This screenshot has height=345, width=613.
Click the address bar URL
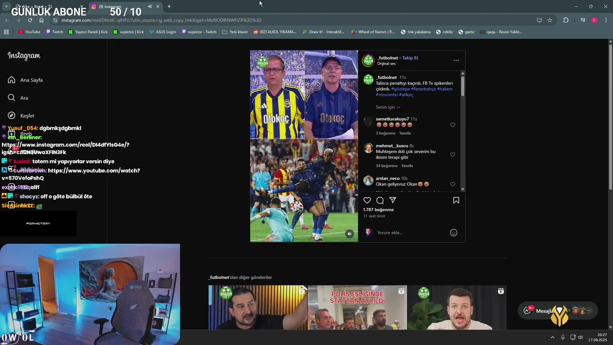click(x=161, y=20)
